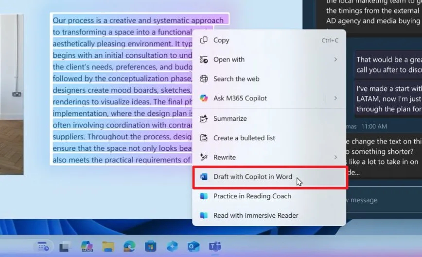Click the Word icon in the menu
Viewport: 422px width, 257px height.
[204, 177]
